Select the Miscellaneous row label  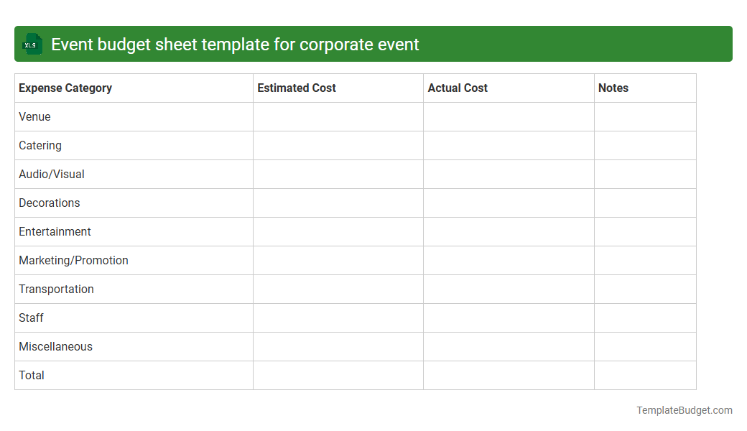[x=55, y=346]
